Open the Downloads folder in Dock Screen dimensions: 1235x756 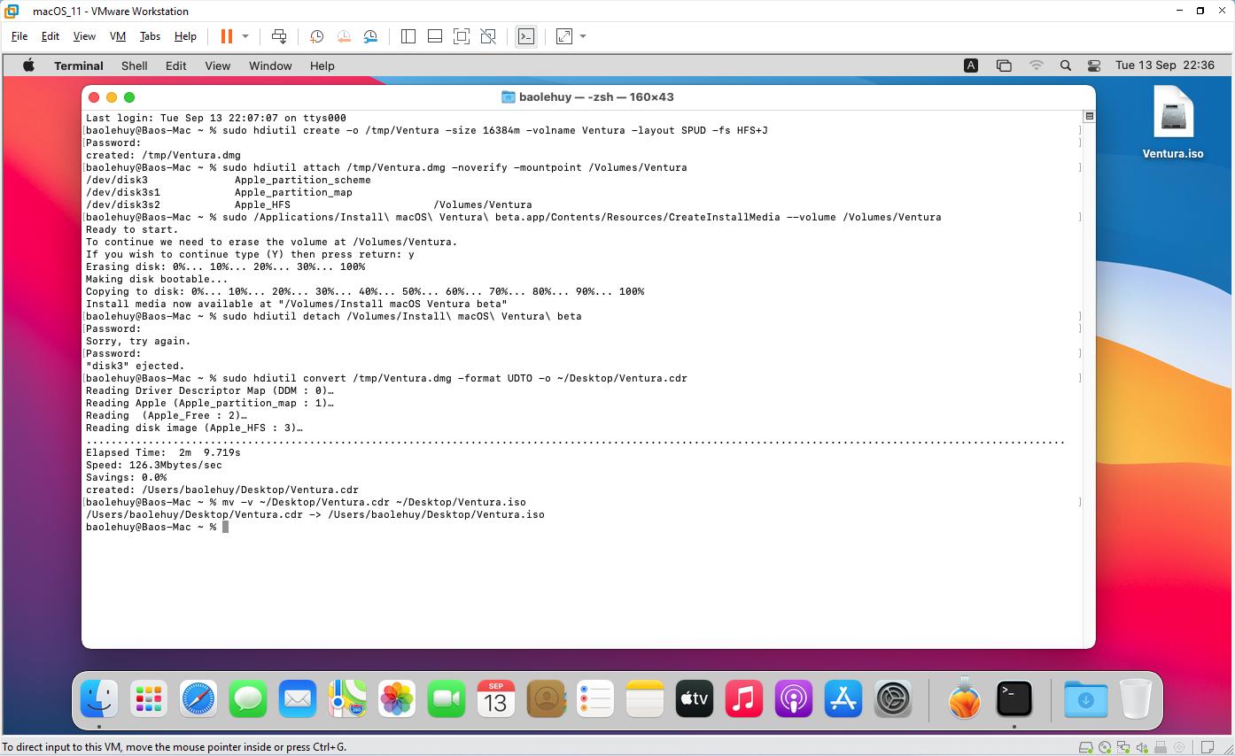coord(1084,700)
